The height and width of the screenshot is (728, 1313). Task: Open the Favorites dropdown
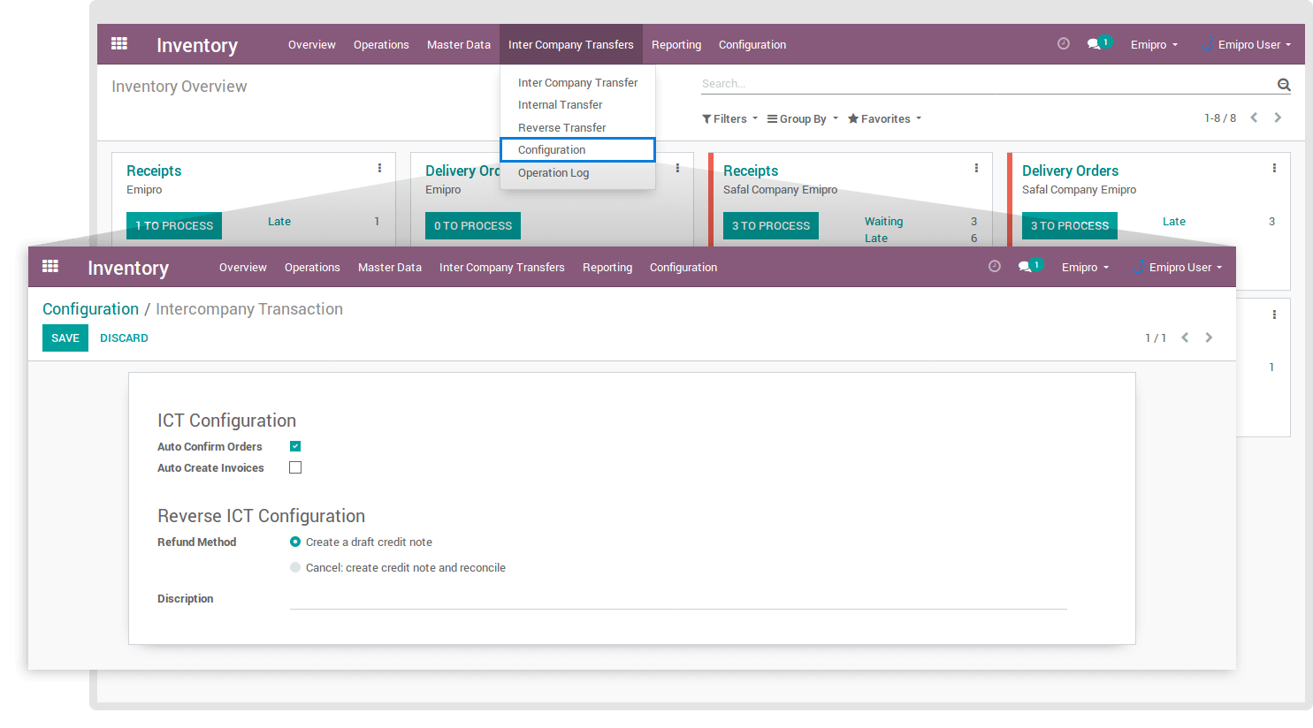coord(884,119)
